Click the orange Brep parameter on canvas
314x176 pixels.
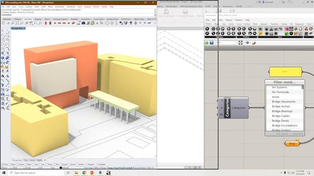coord(292,143)
